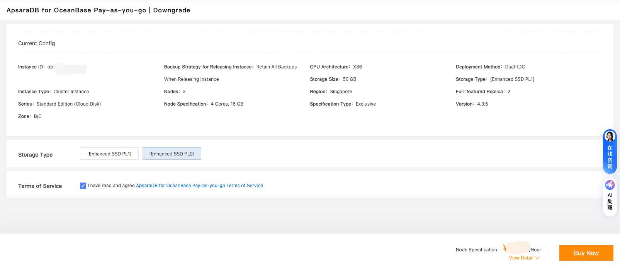
Task: Click Series Standard Edition (Cloud Disk) text
Action: tap(59, 104)
